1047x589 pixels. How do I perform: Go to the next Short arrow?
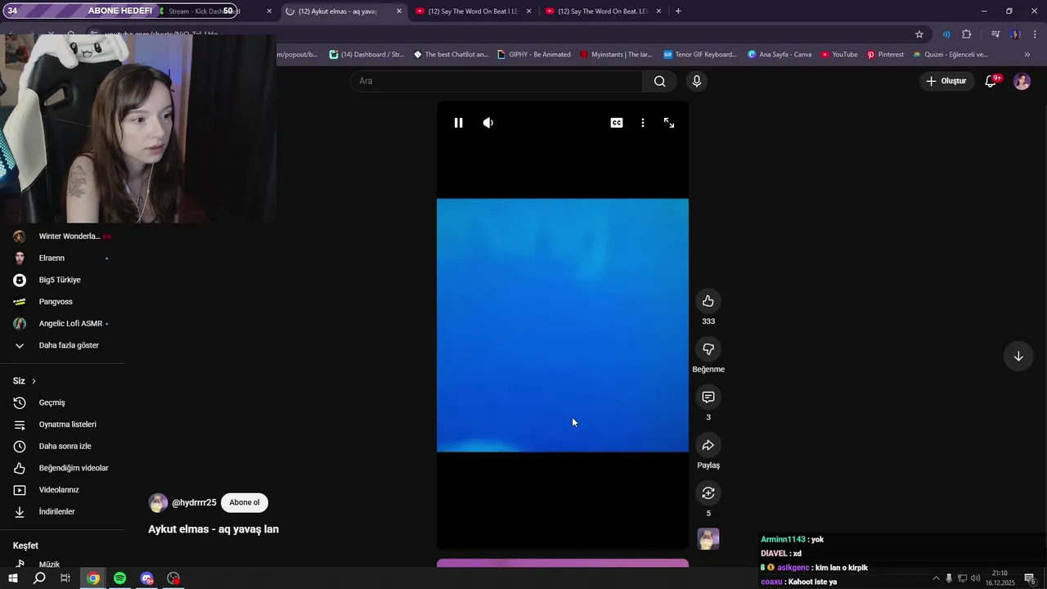pyautogui.click(x=1018, y=357)
